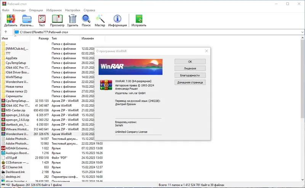Click the Благодарности button
This screenshot has width=305, height=188.
[x=190, y=76]
